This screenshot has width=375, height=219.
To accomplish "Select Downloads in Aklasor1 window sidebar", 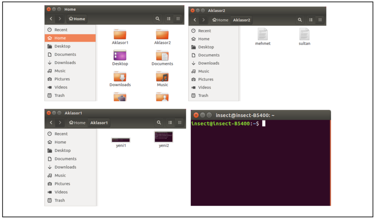I will pyautogui.click(x=70, y=167).
